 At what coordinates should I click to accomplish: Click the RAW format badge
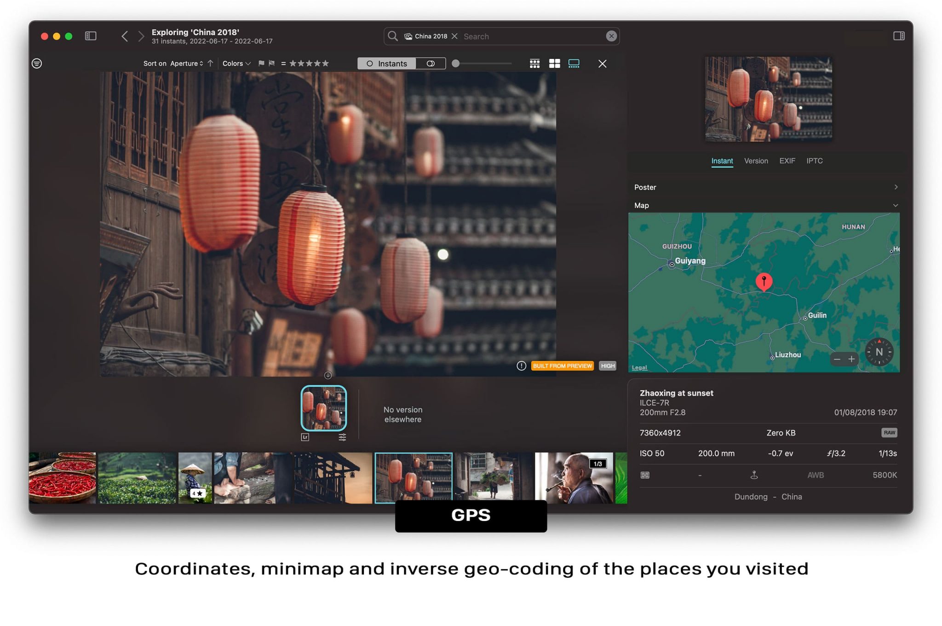coord(889,433)
